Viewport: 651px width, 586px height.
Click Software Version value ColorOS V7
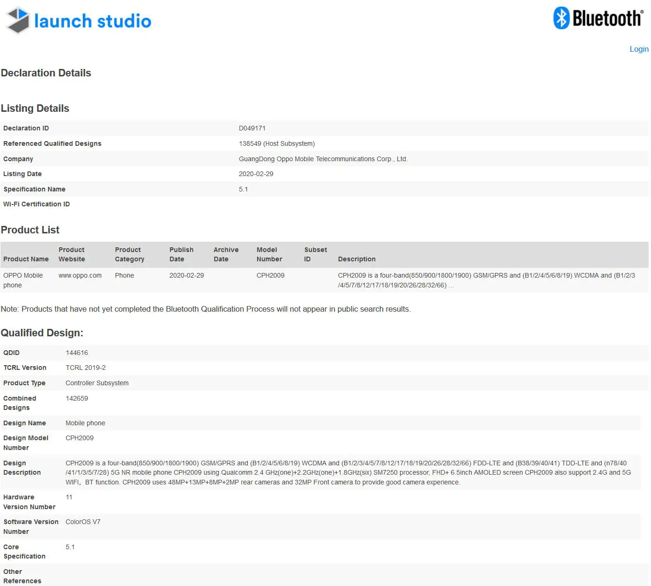click(x=83, y=522)
